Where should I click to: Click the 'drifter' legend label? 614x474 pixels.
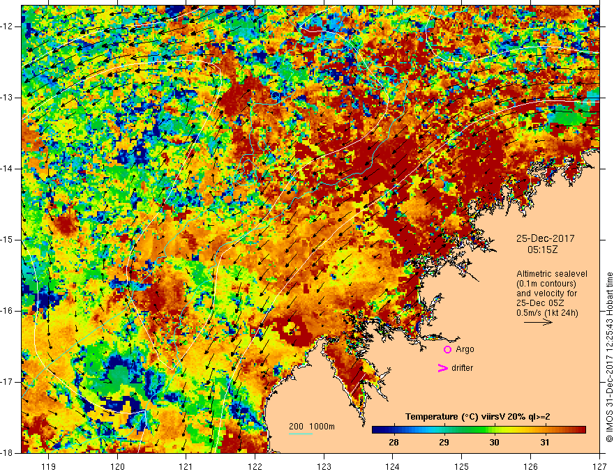click(x=462, y=368)
